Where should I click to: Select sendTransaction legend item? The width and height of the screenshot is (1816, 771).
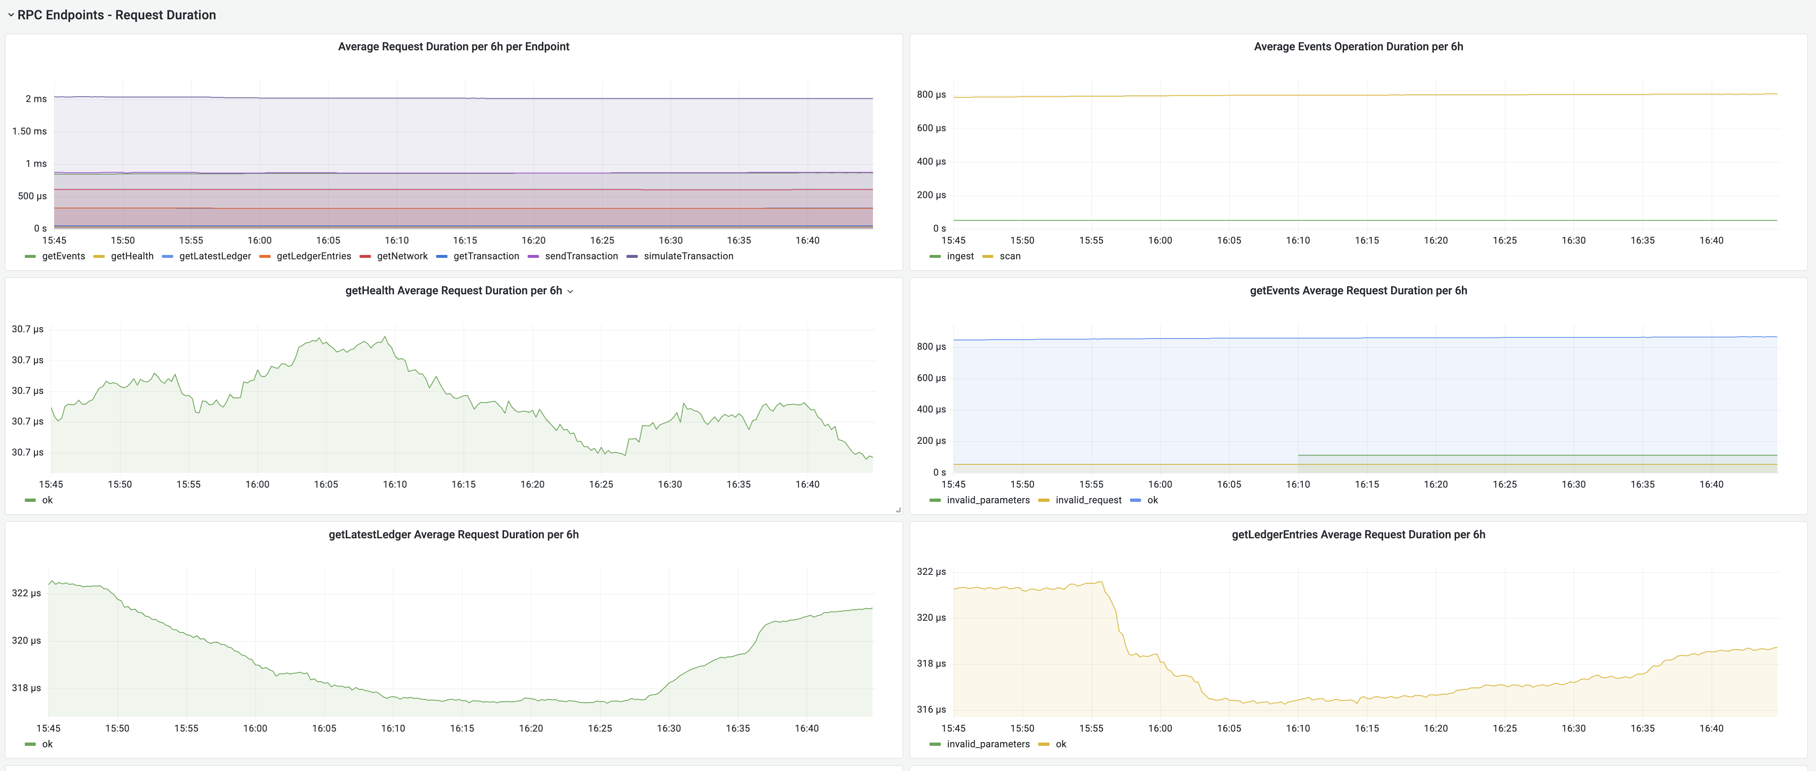click(x=581, y=256)
